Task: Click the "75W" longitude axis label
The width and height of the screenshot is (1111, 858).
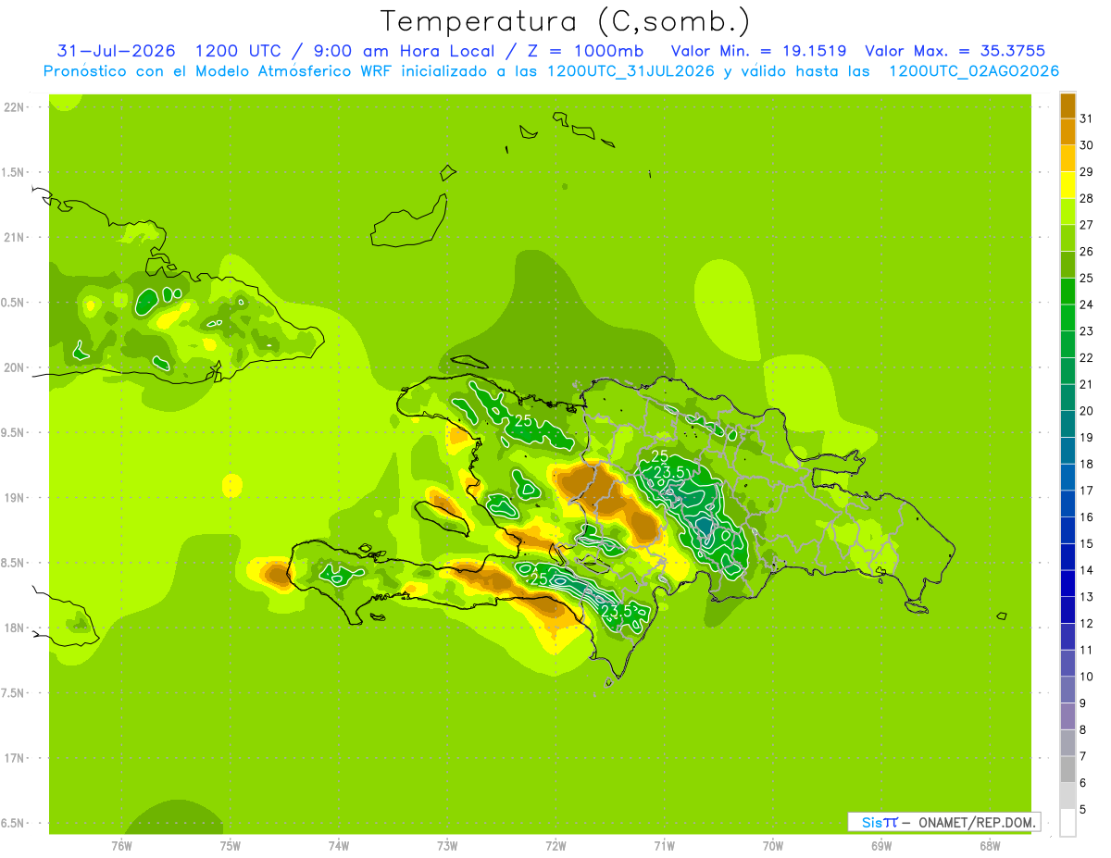Action: (231, 845)
